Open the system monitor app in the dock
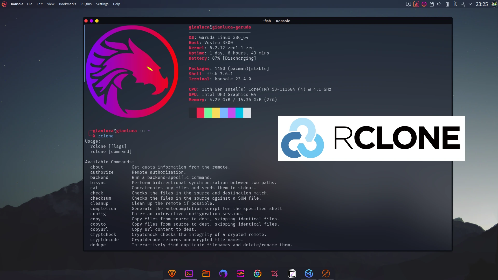 coord(240,273)
